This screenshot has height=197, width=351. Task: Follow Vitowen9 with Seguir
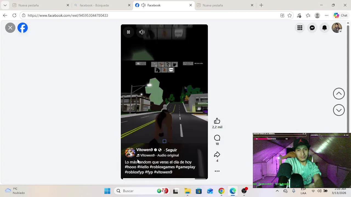(x=171, y=150)
